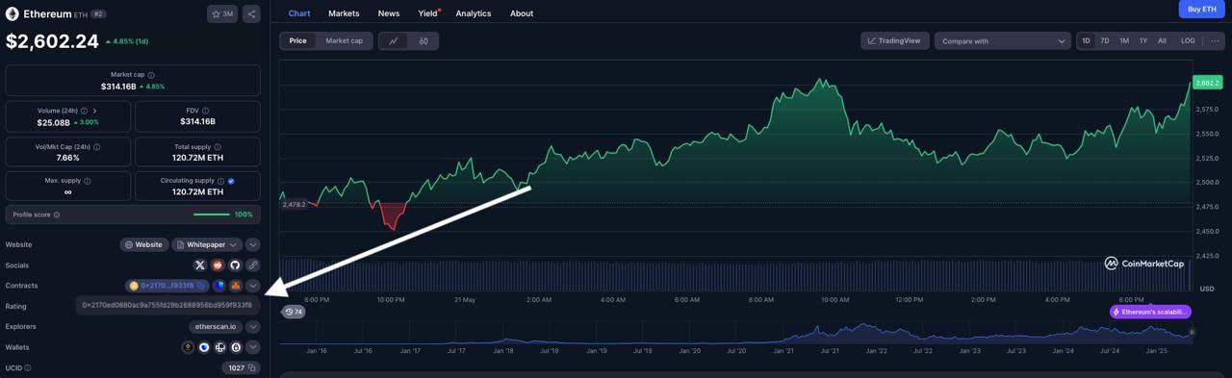Open the etherscan.io explorer link

coord(216,327)
